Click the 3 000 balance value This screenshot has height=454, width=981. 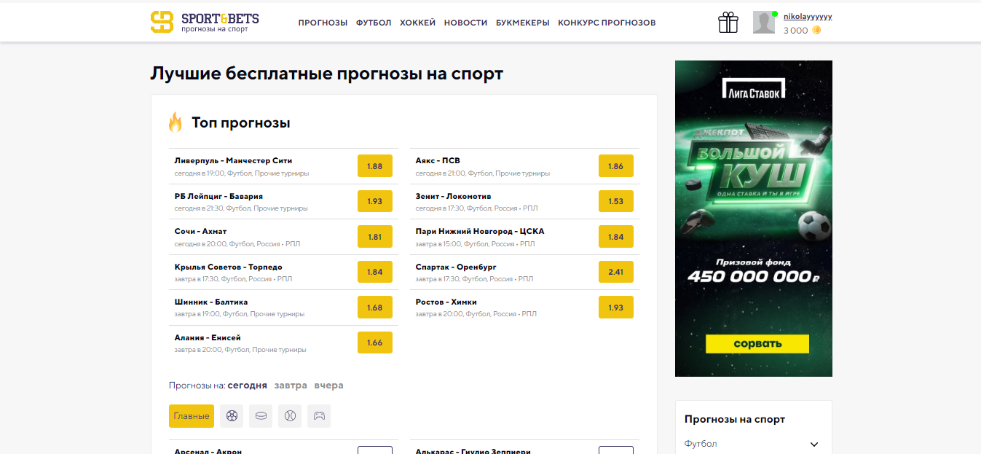[795, 31]
